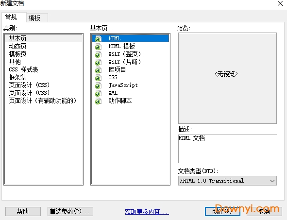Select 基本页 in the 类别 list
The width and height of the screenshot is (287, 220).
(x=43, y=38)
